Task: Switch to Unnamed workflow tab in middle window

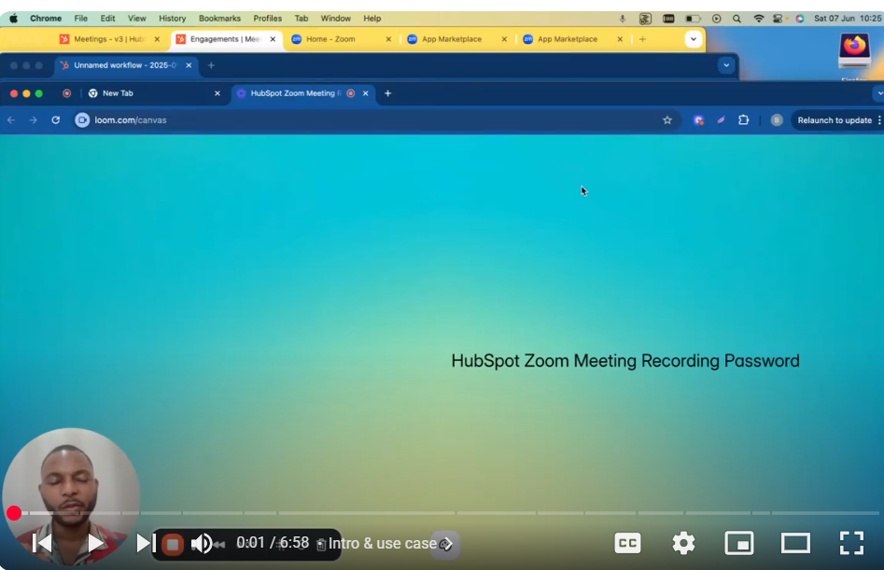Action: [126, 65]
